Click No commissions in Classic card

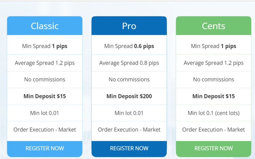pyautogui.click(x=45, y=79)
